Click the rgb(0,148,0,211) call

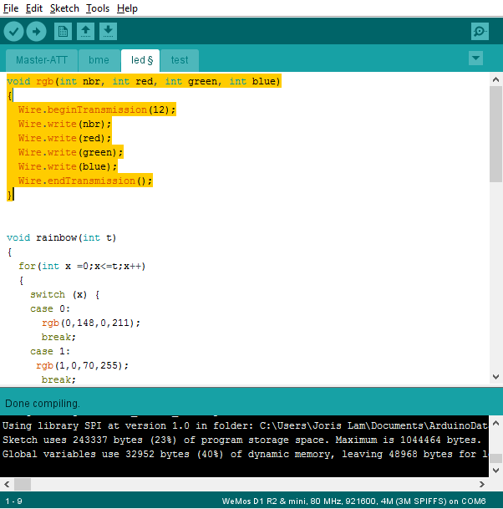pos(91,323)
